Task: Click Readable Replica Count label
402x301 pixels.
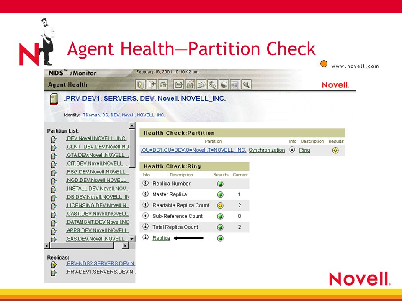Action: click(x=181, y=205)
